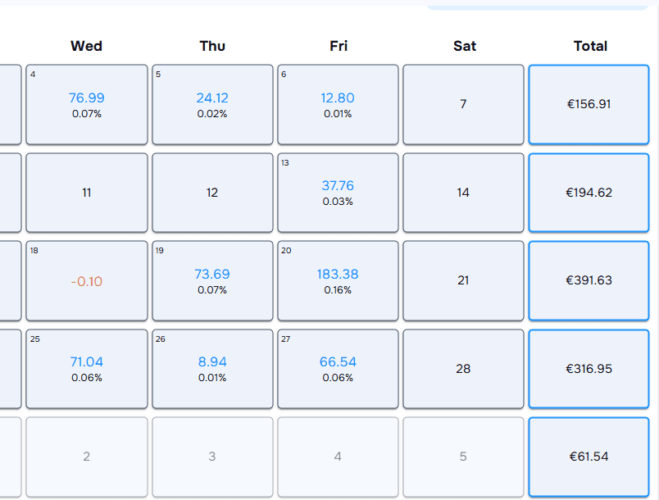Click day 18 showing -0.10 value
659x500 pixels.
86,280
